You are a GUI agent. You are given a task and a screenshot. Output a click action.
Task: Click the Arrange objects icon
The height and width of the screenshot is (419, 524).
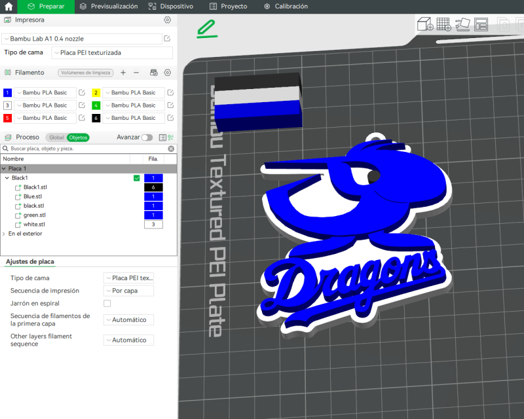click(481, 24)
